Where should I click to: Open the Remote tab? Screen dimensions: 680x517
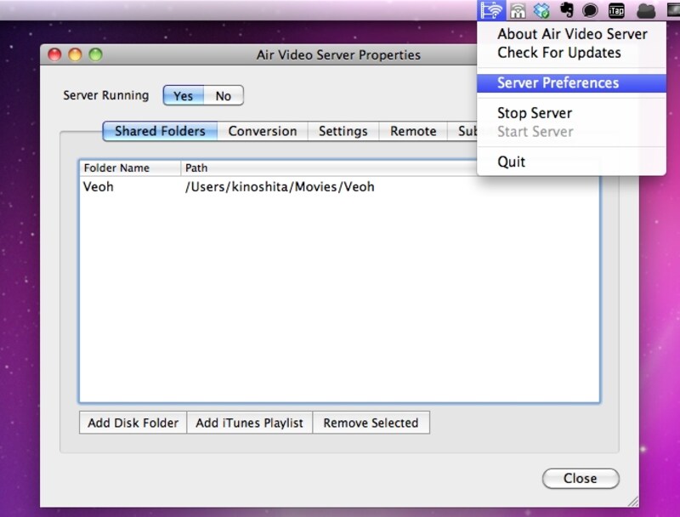point(413,131)
